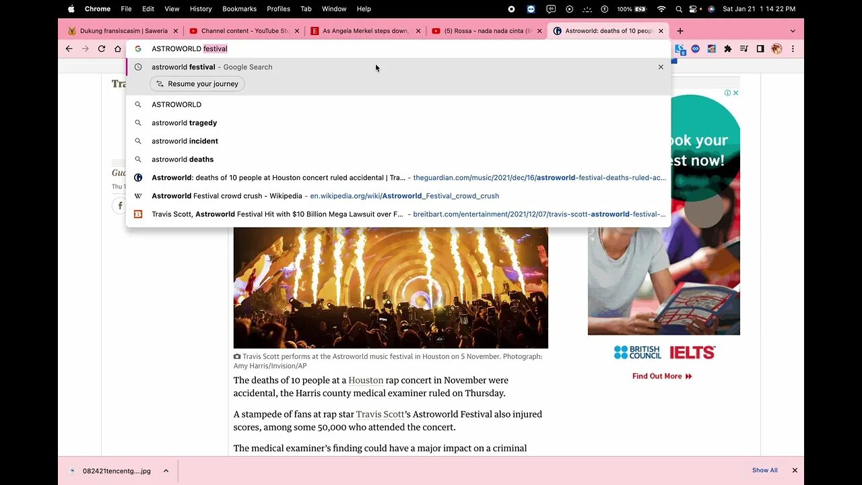Open the Extensions puzzle-piece icon
This screenshot has width=862, height=485.
(x=728, y=48)
